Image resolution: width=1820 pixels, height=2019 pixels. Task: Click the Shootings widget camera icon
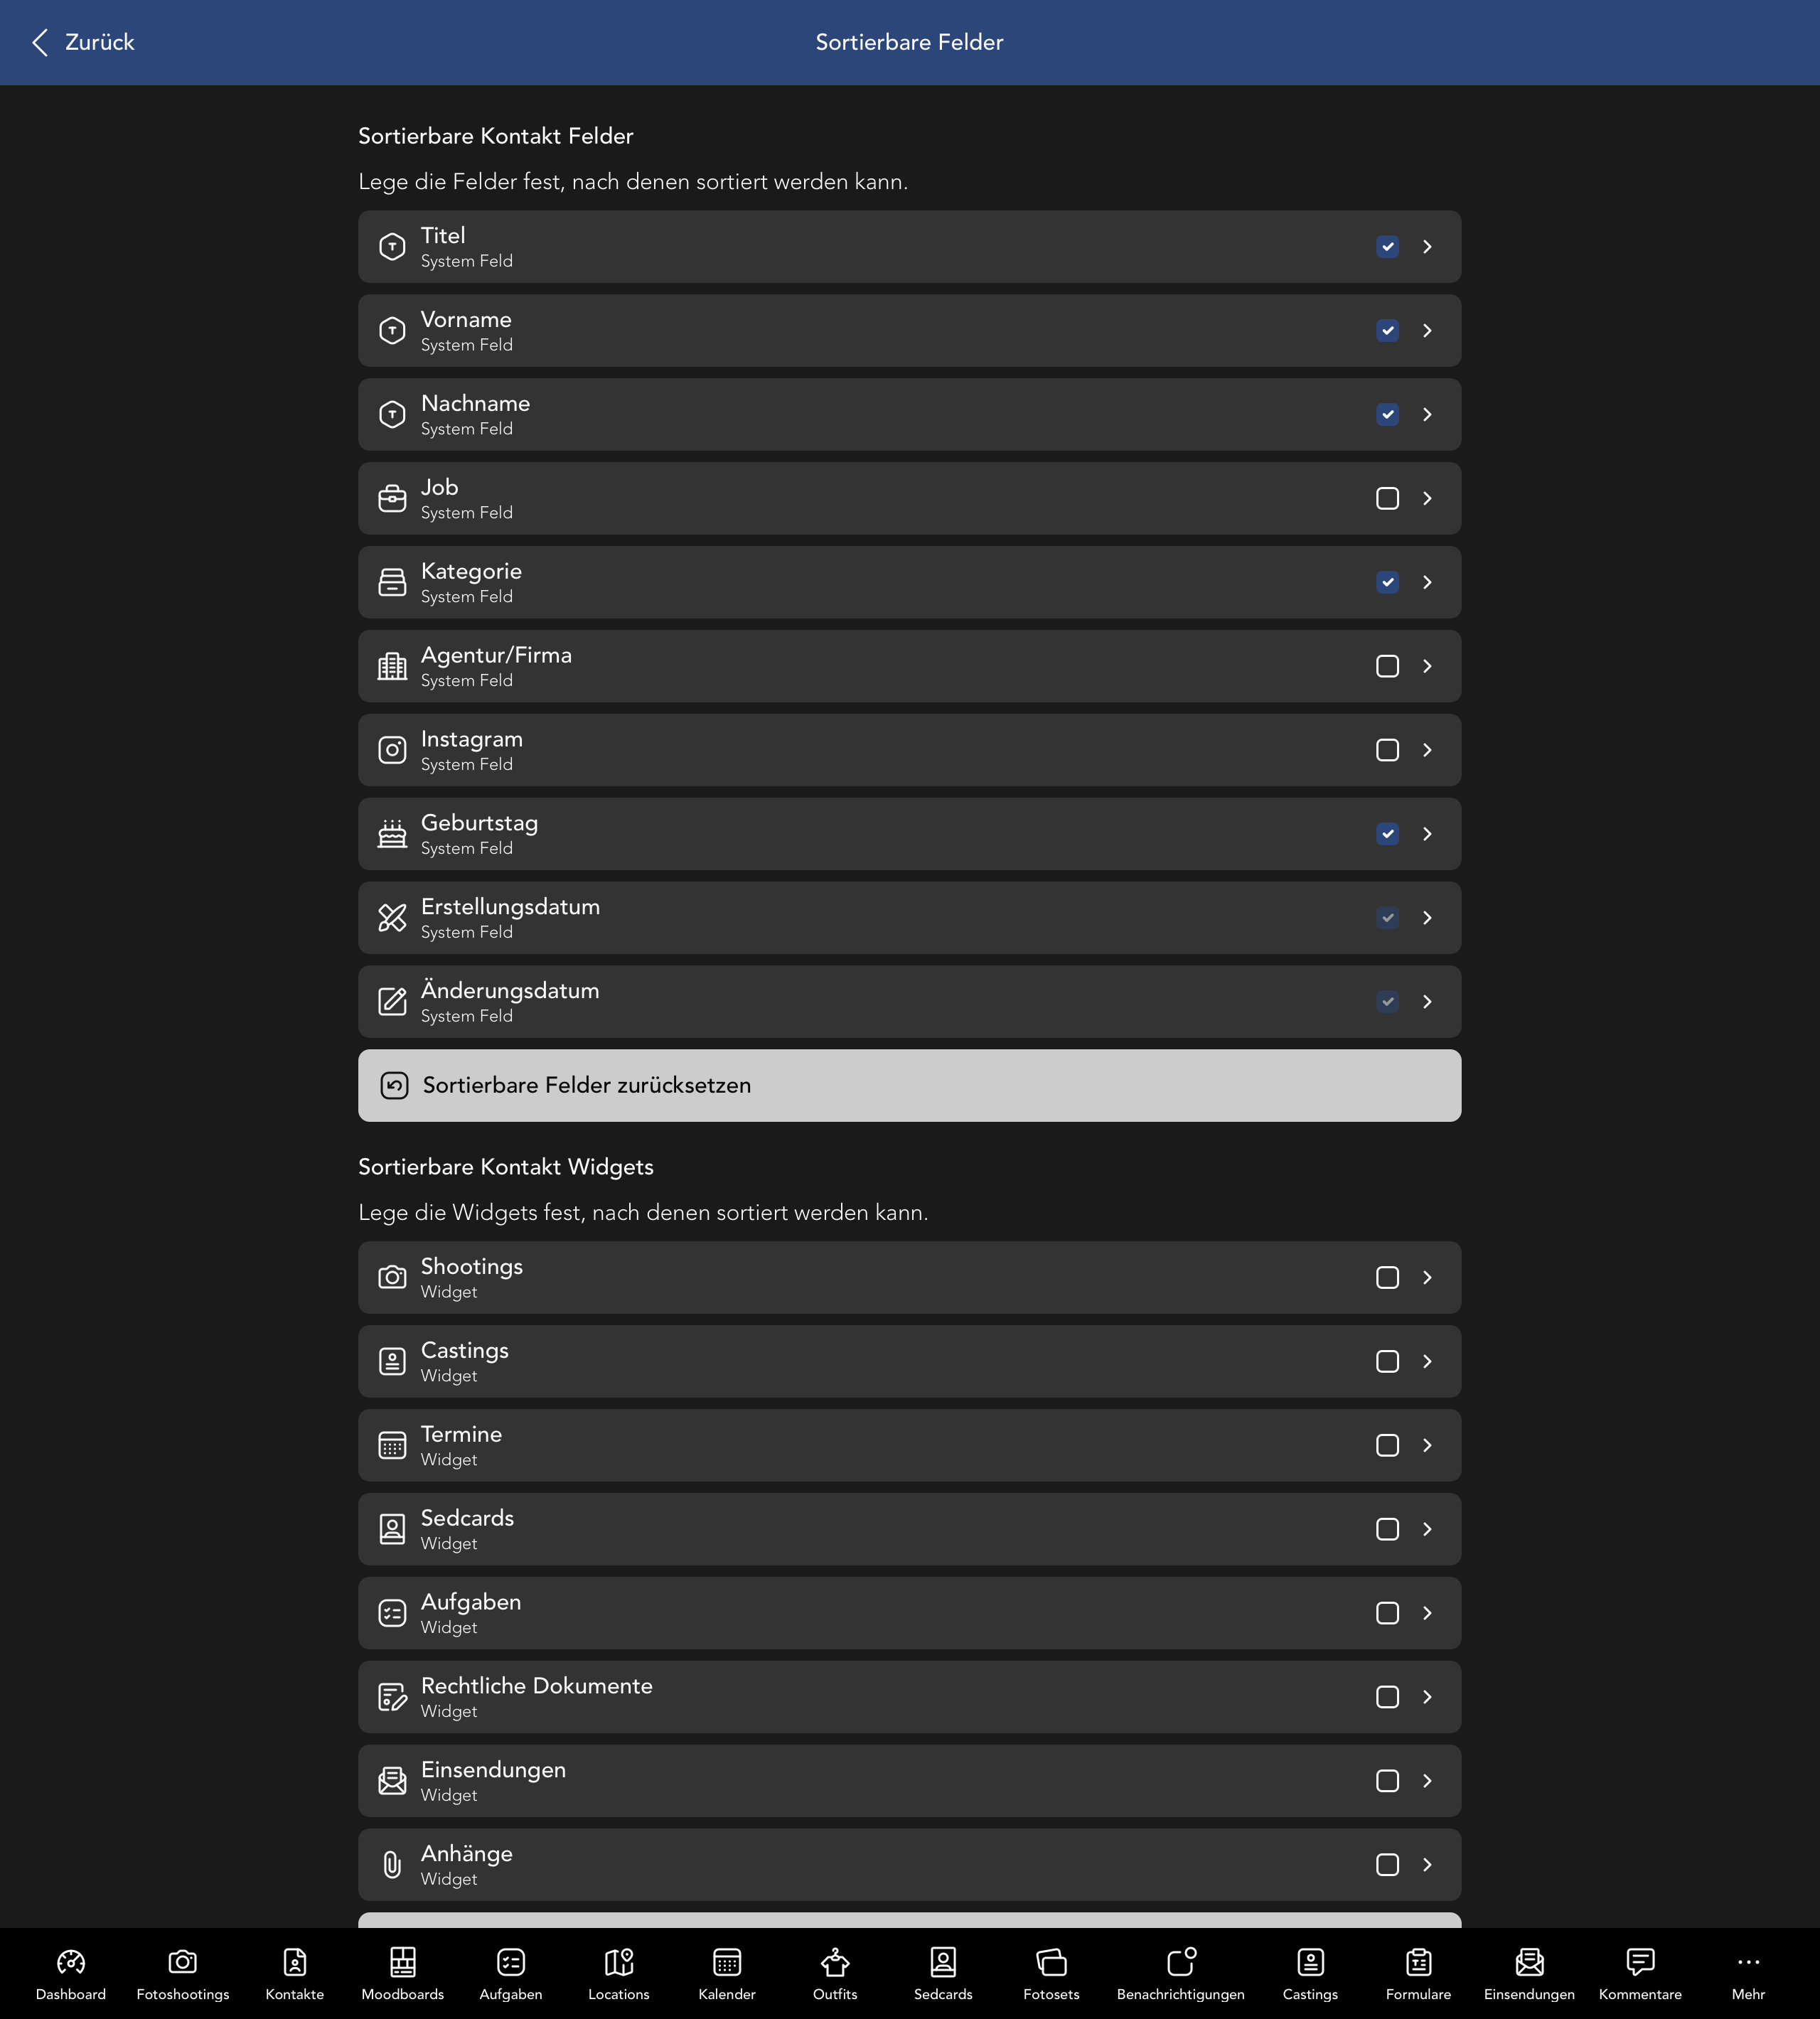coord(392,1278)
